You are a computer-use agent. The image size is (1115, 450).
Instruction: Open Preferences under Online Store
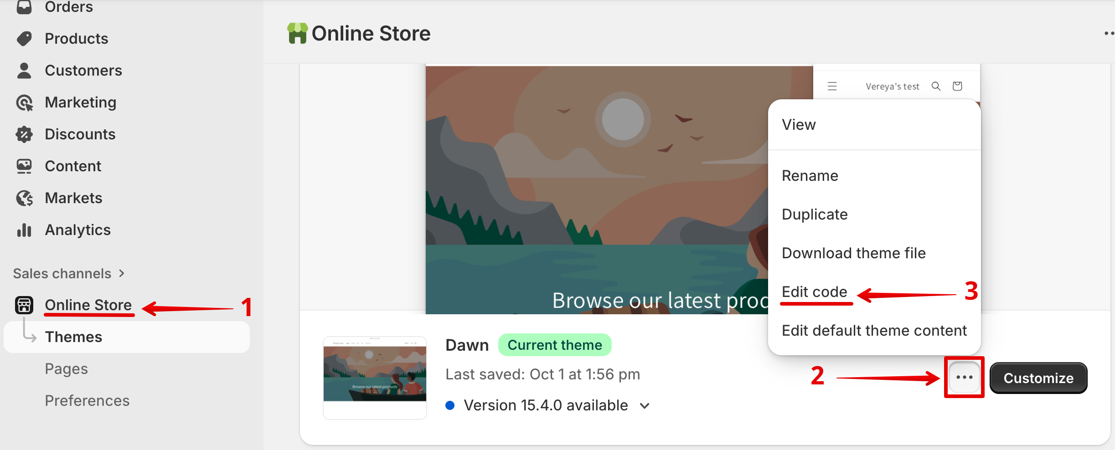pyautogui.click(x=87, y=401)
